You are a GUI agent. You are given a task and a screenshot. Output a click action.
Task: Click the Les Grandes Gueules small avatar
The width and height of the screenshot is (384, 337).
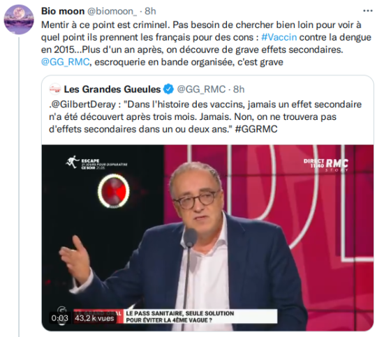coord(55,89)
